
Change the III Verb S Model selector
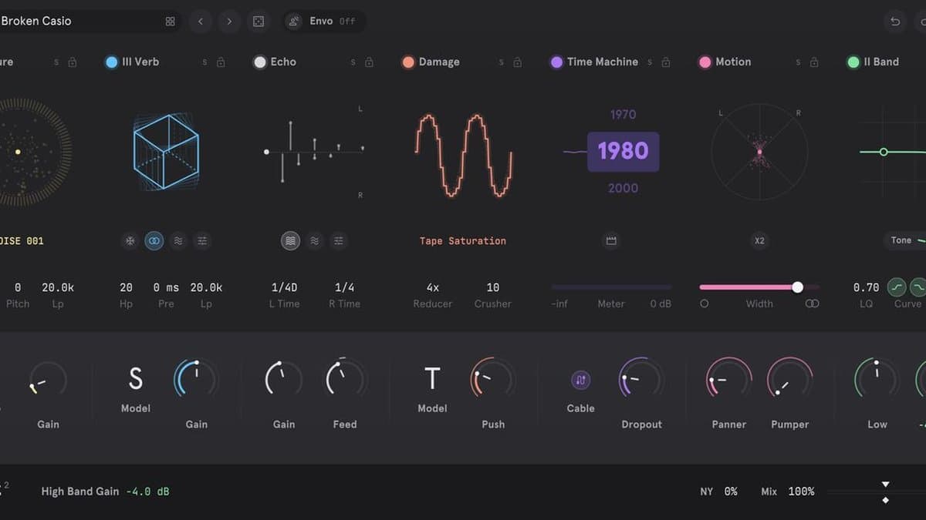[x=136, y=379]
